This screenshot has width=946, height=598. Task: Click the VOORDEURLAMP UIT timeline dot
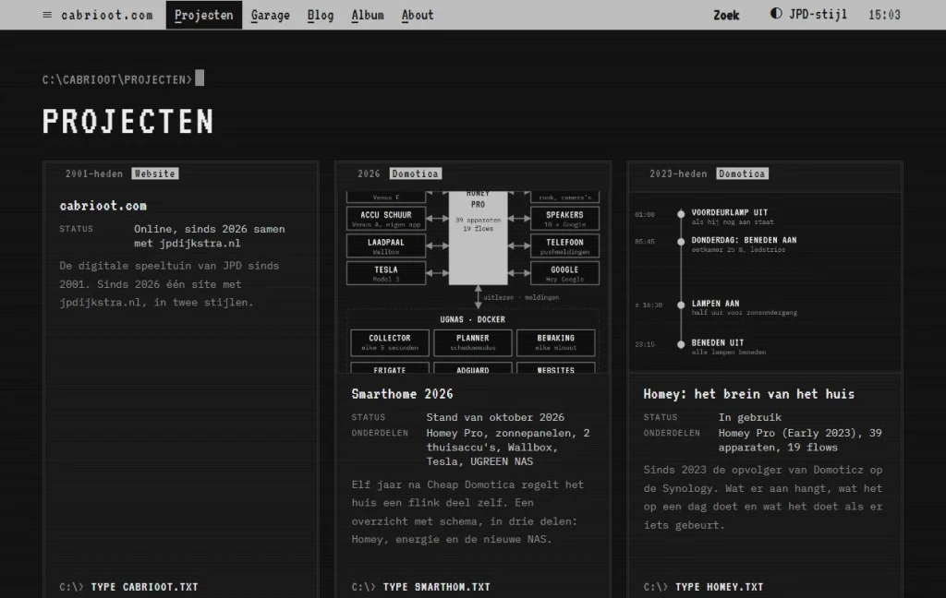pyautogui.click(x=681, y=213)
